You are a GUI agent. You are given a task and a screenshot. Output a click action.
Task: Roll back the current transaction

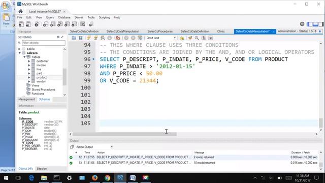[x=133, y=38]
